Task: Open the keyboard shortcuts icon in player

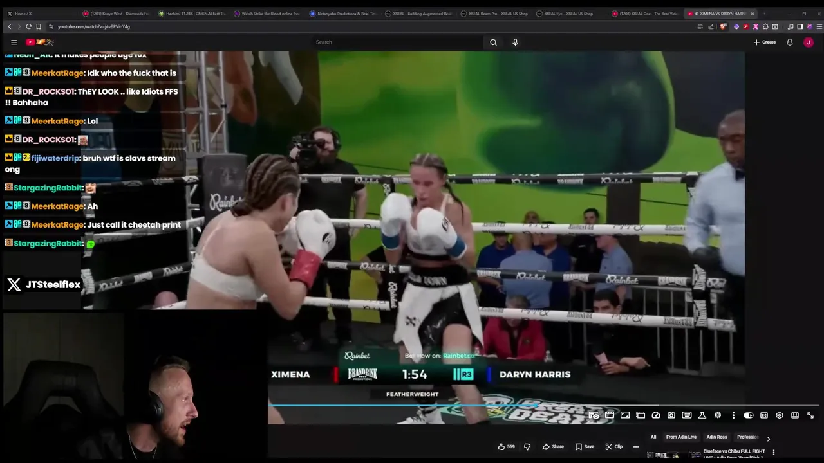Action: [x=687, y=415]
